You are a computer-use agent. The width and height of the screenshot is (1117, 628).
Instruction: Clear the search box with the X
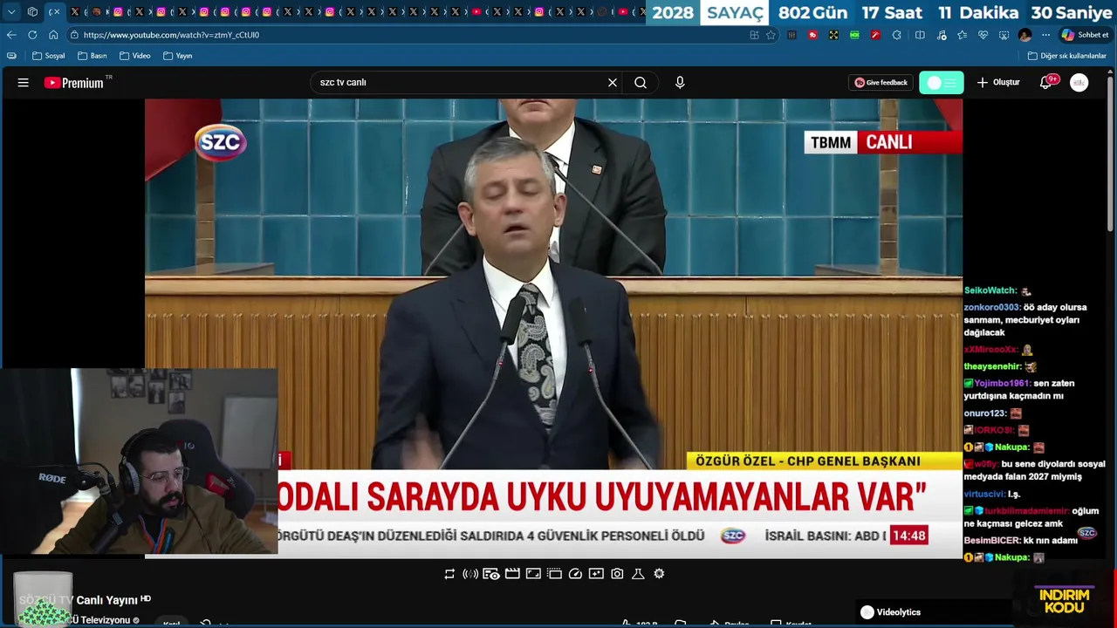(x=613, y=83)
